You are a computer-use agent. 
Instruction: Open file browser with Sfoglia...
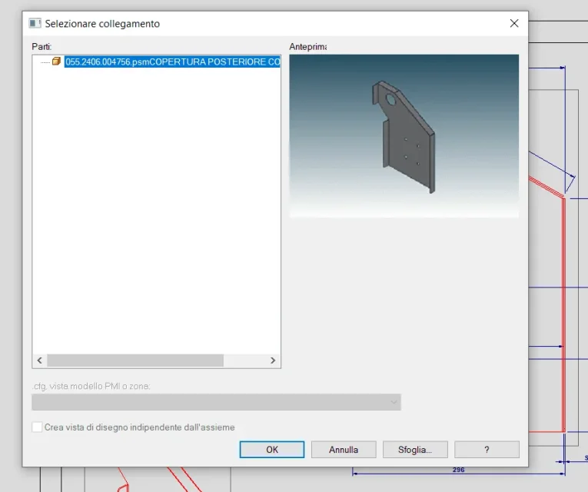coord(415,450)
